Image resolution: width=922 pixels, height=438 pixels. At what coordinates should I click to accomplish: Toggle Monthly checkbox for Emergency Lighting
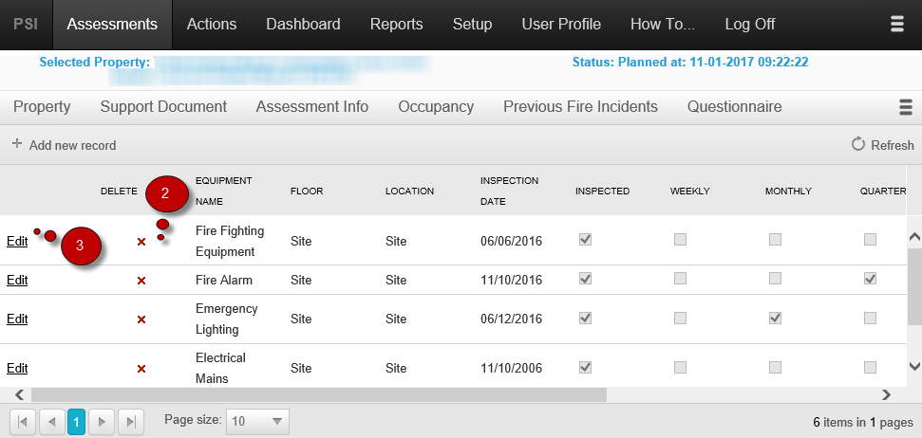[775, 319]
